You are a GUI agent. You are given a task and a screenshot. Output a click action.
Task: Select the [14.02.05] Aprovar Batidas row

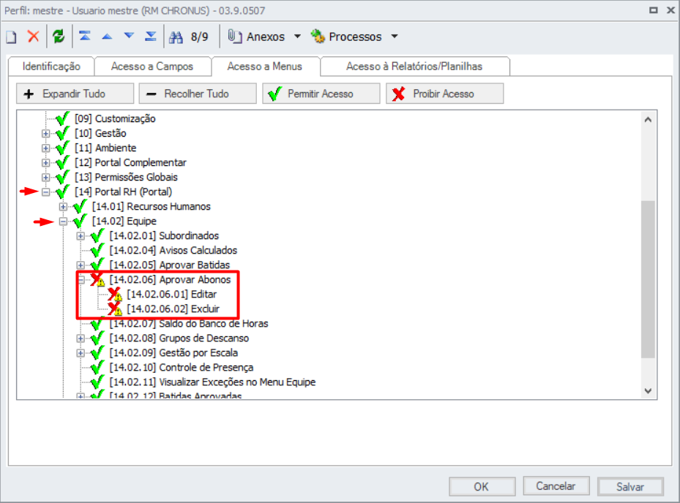[170, 265]
